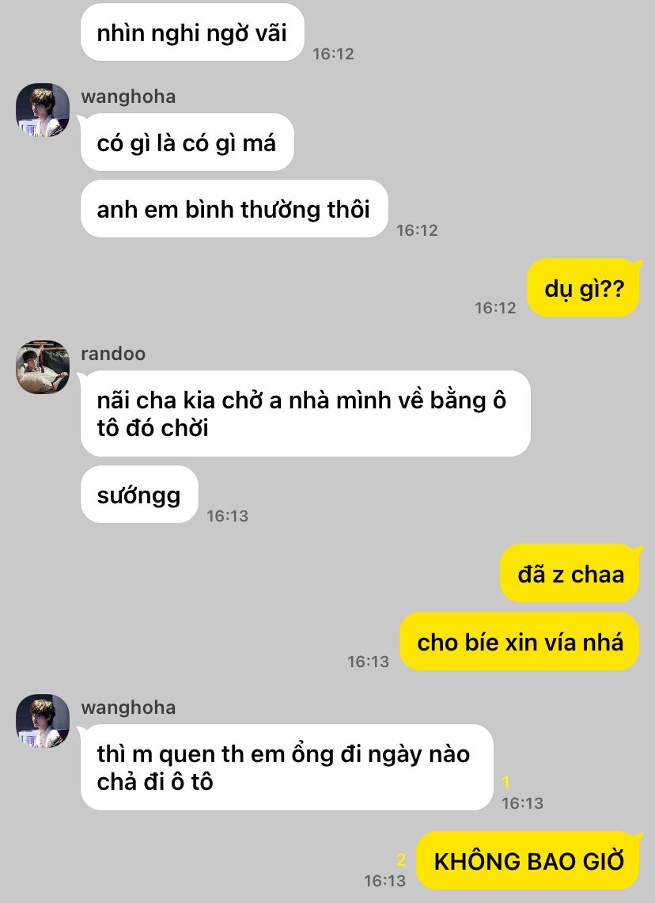Viewport: 655px width, 903px height.
Task: Tap the yellow 'dụ gì??' message
Action: coord(584,288)
